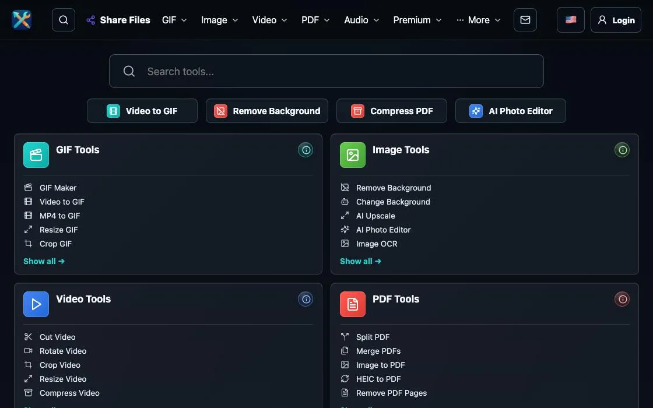Click the Video Tools info icon
Screen dimensions: 653x408
[x=306, y=299]
